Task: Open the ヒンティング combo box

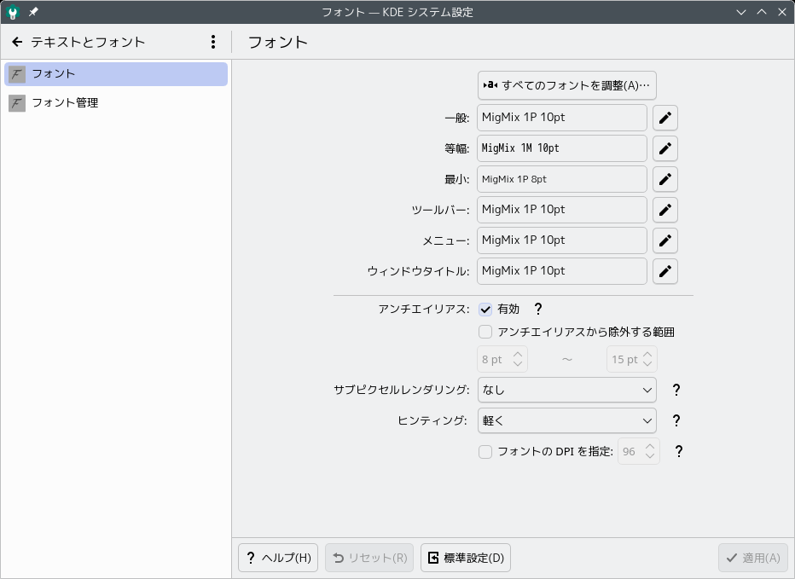Action: pyautogui.click(x=567, y=420)
